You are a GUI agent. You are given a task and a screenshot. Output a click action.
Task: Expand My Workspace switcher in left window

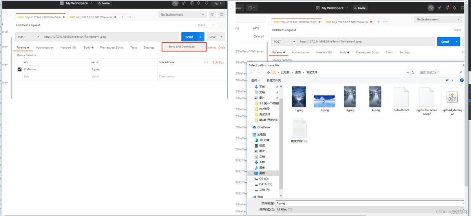click(76, 3)
